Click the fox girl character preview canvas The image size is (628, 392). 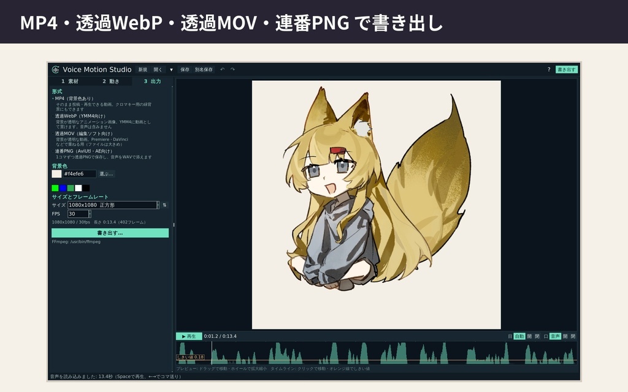376,205
